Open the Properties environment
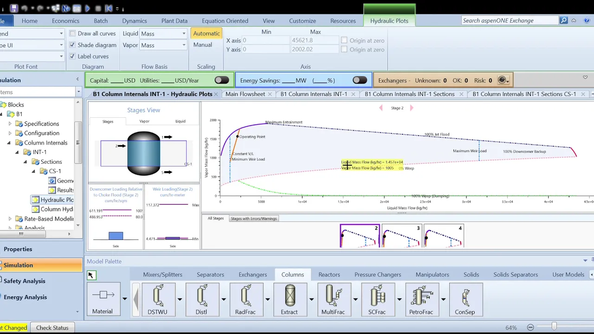 [x=41, y=249]
